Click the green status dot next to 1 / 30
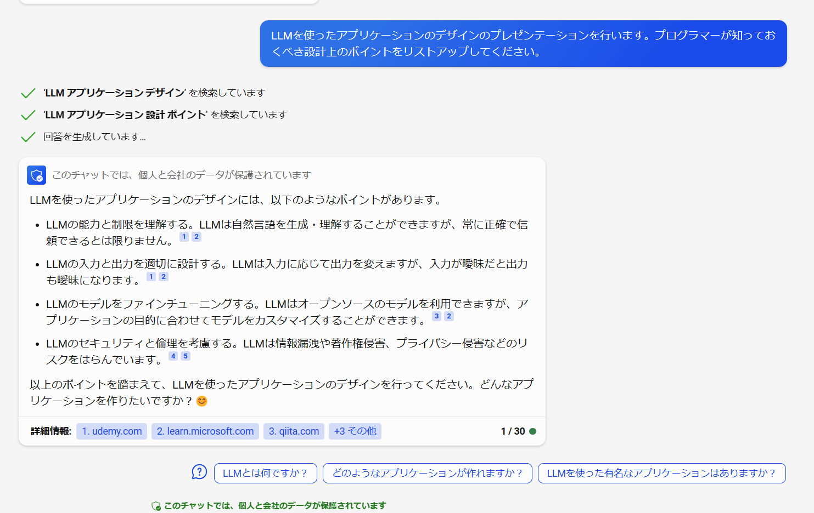 (x=532, y=431)
